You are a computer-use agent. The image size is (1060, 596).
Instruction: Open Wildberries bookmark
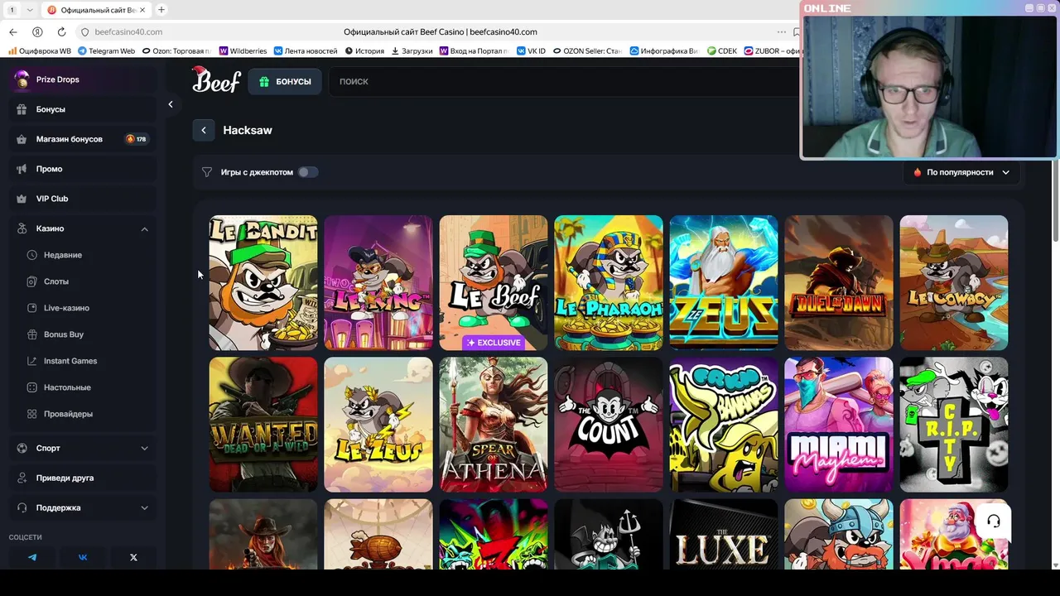coord(243,50)
